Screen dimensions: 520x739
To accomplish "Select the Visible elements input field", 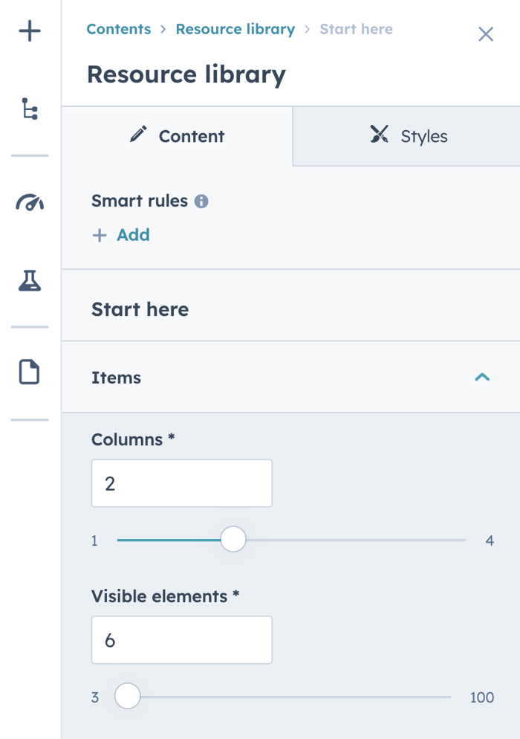I will pos(181,640).
